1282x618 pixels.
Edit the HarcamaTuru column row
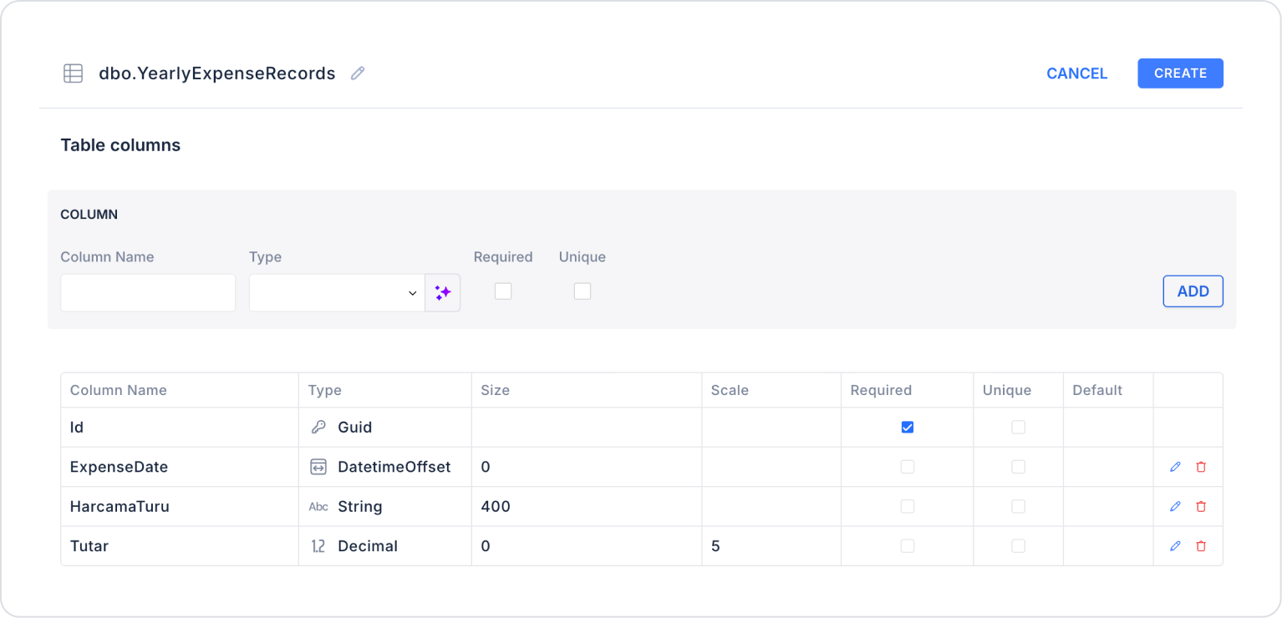1175,506
